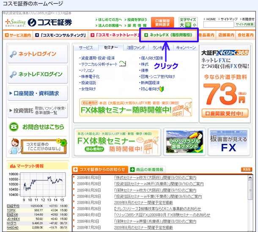Open the 商品の新着情報 tab

pos(147,170)
